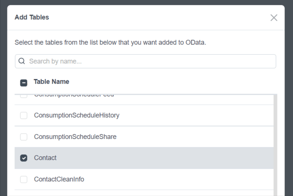This screenshot has height=196, width=293.
Task: Click the Add Tables dialog title
Action: [x=32, y=17]
